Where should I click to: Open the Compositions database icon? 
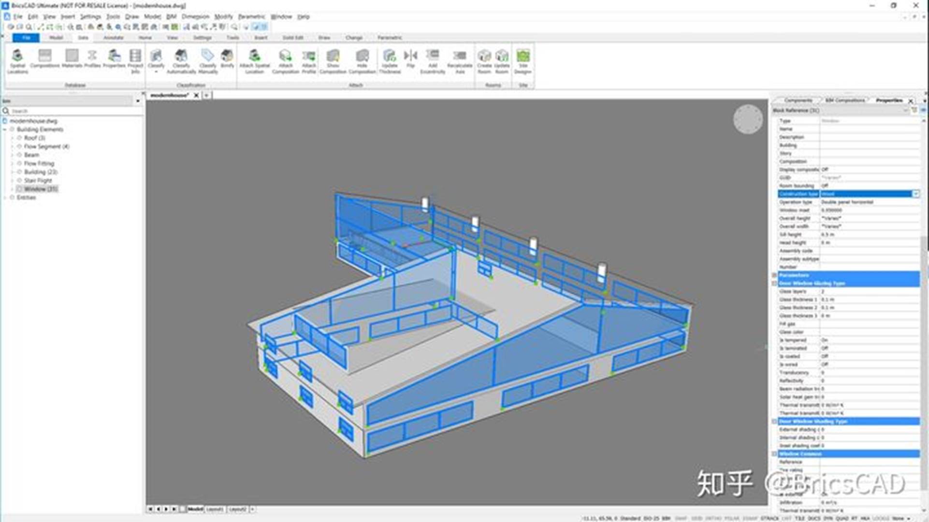point(44,58)
